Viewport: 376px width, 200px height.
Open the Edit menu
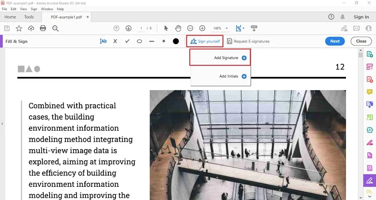click(x=13, y=9)
